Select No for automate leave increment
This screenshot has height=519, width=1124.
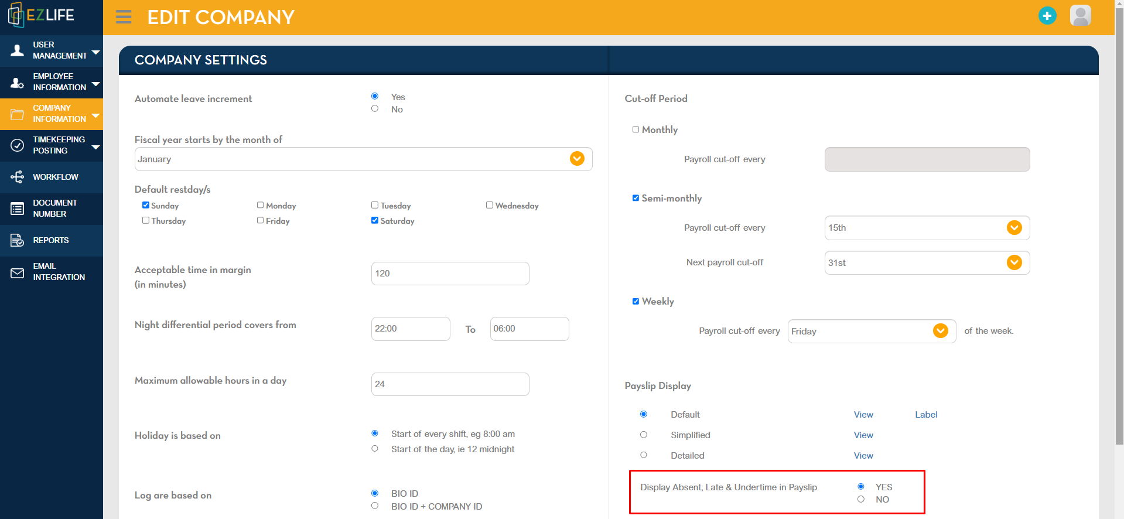375,108
